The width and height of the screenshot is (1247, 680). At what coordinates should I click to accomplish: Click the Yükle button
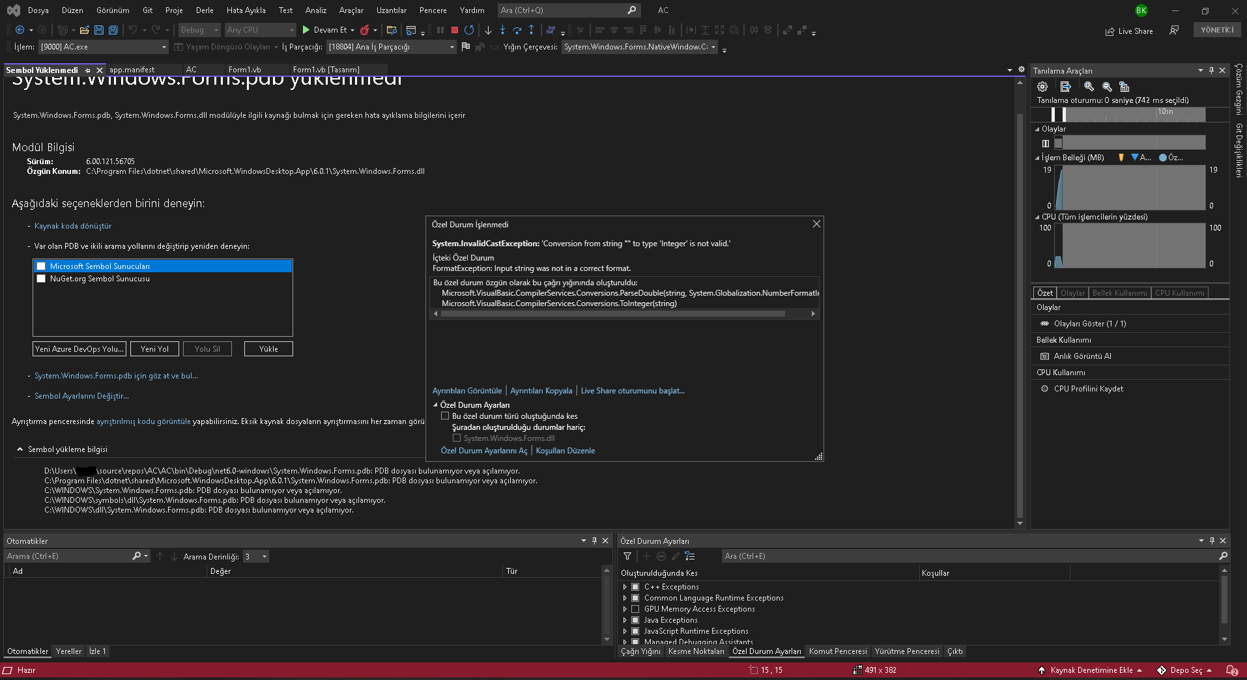(x=268, y=349)
